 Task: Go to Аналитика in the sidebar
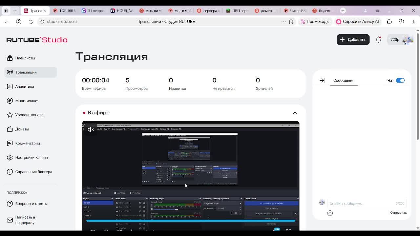20,87
